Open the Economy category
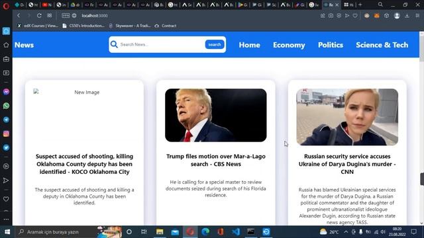The height and width of the screenshot is (238, 424). point(289,45)
